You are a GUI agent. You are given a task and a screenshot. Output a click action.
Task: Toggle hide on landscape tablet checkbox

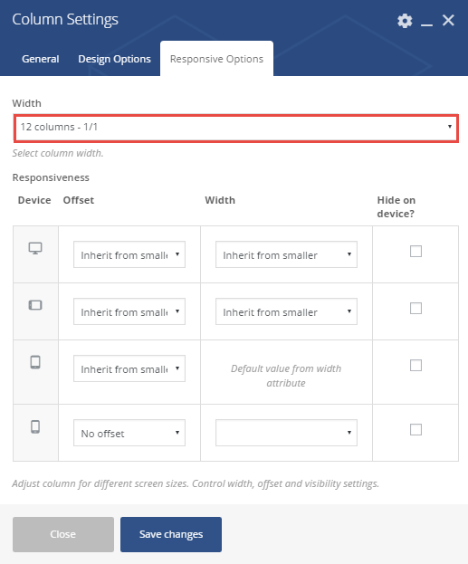tap(415, 309)
